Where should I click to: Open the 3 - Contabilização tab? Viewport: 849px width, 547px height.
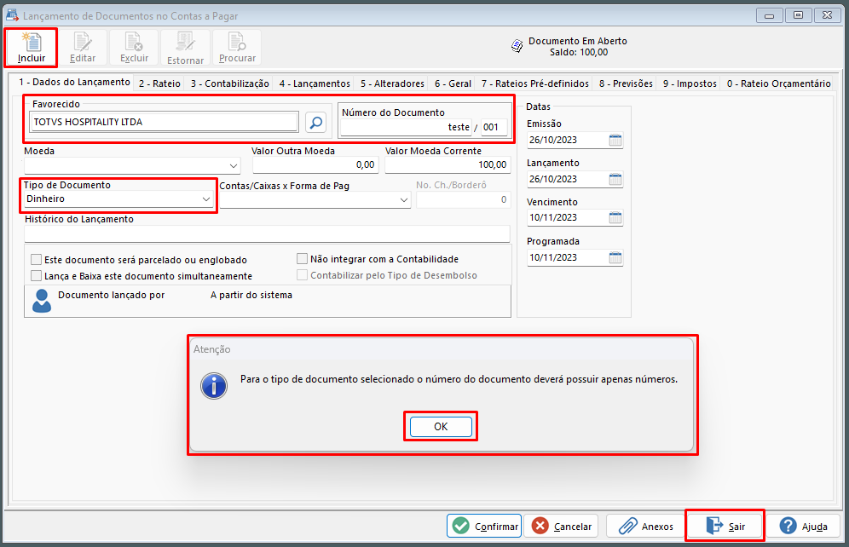click(229, 83)
